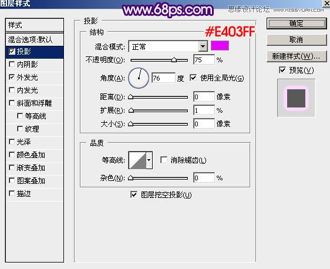The height and width of the screenshot is (269, 330).
Task: Click the 杂色 noise value field
Action: [204, 178]
